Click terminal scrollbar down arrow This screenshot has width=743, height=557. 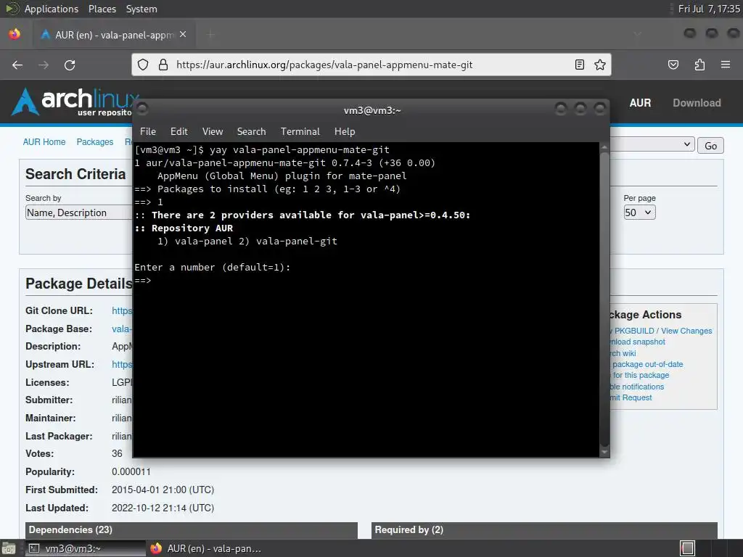[x=604, y=453]
